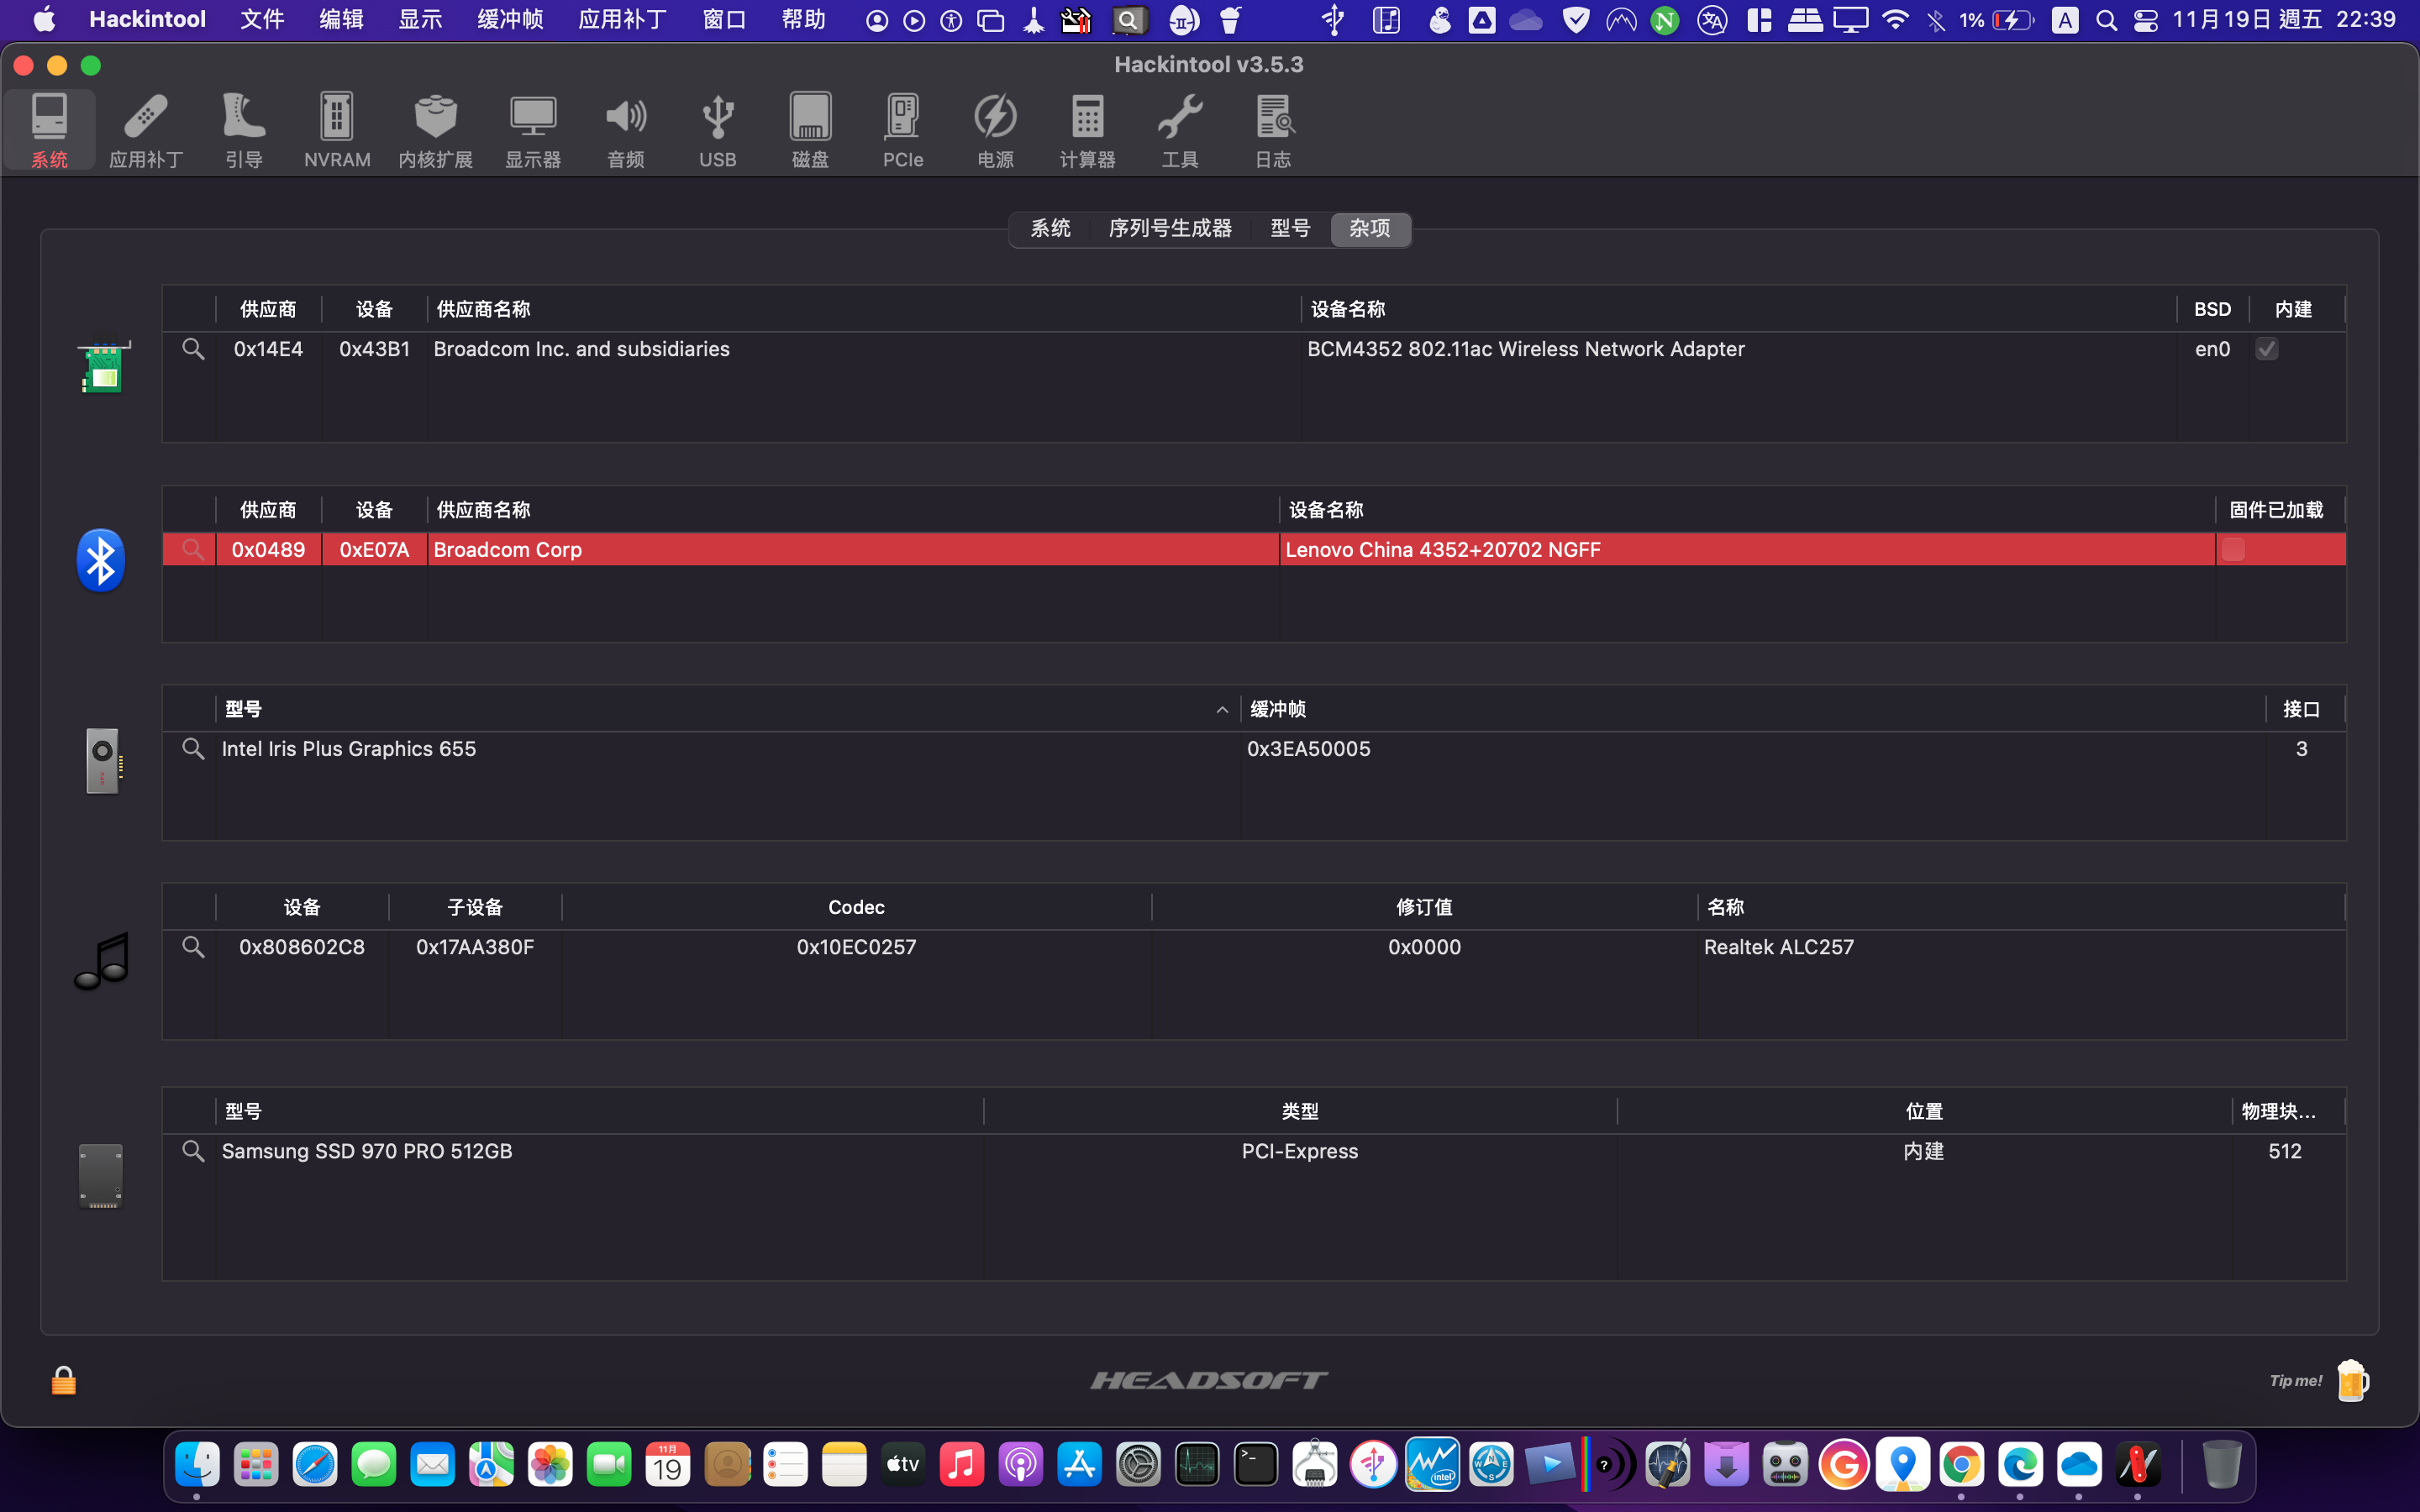Image resolution: width=2420 pixels, height=1512 pixels.
Task: Open the 计算器 calculator section
Action: [1087, 128]
